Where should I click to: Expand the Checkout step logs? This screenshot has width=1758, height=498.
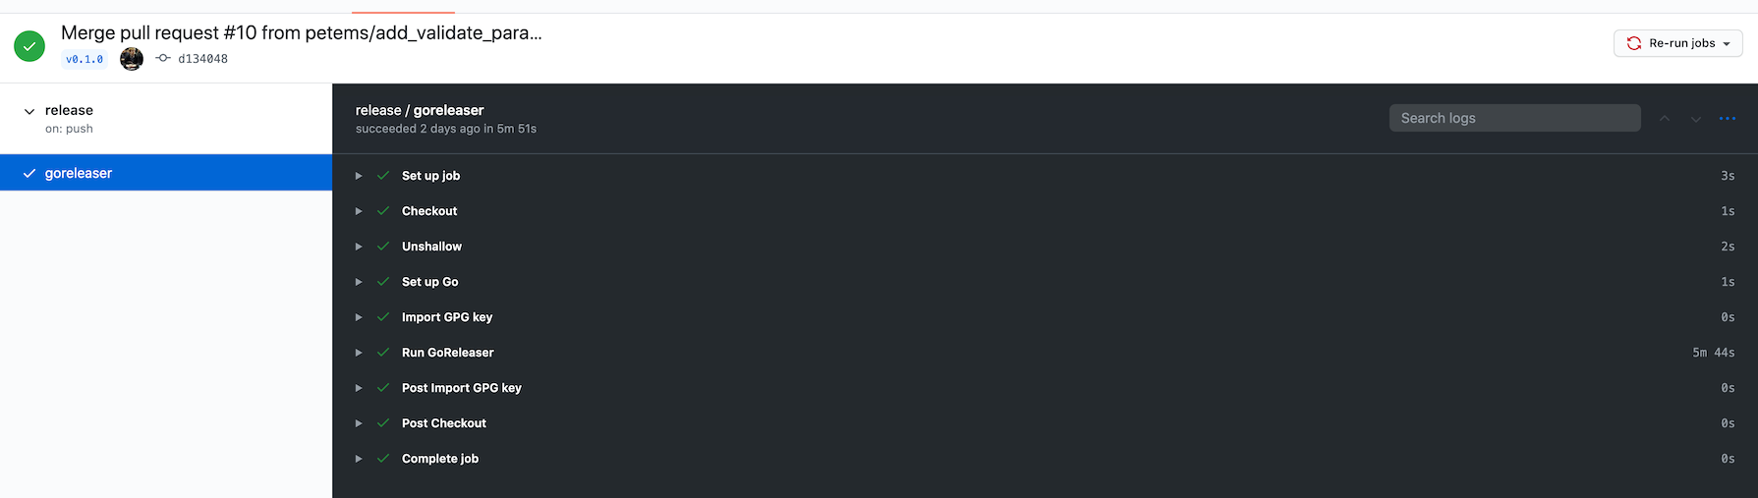[x=1045, y=211]
